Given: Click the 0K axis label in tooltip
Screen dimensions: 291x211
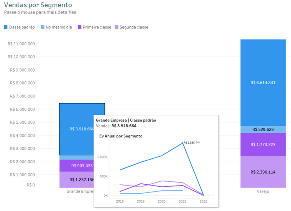Looking at the screenshot, I should pos(106,196).
